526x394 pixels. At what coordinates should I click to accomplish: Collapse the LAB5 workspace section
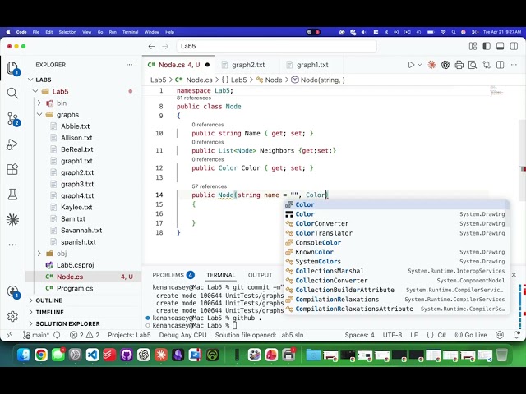[30, 80]
